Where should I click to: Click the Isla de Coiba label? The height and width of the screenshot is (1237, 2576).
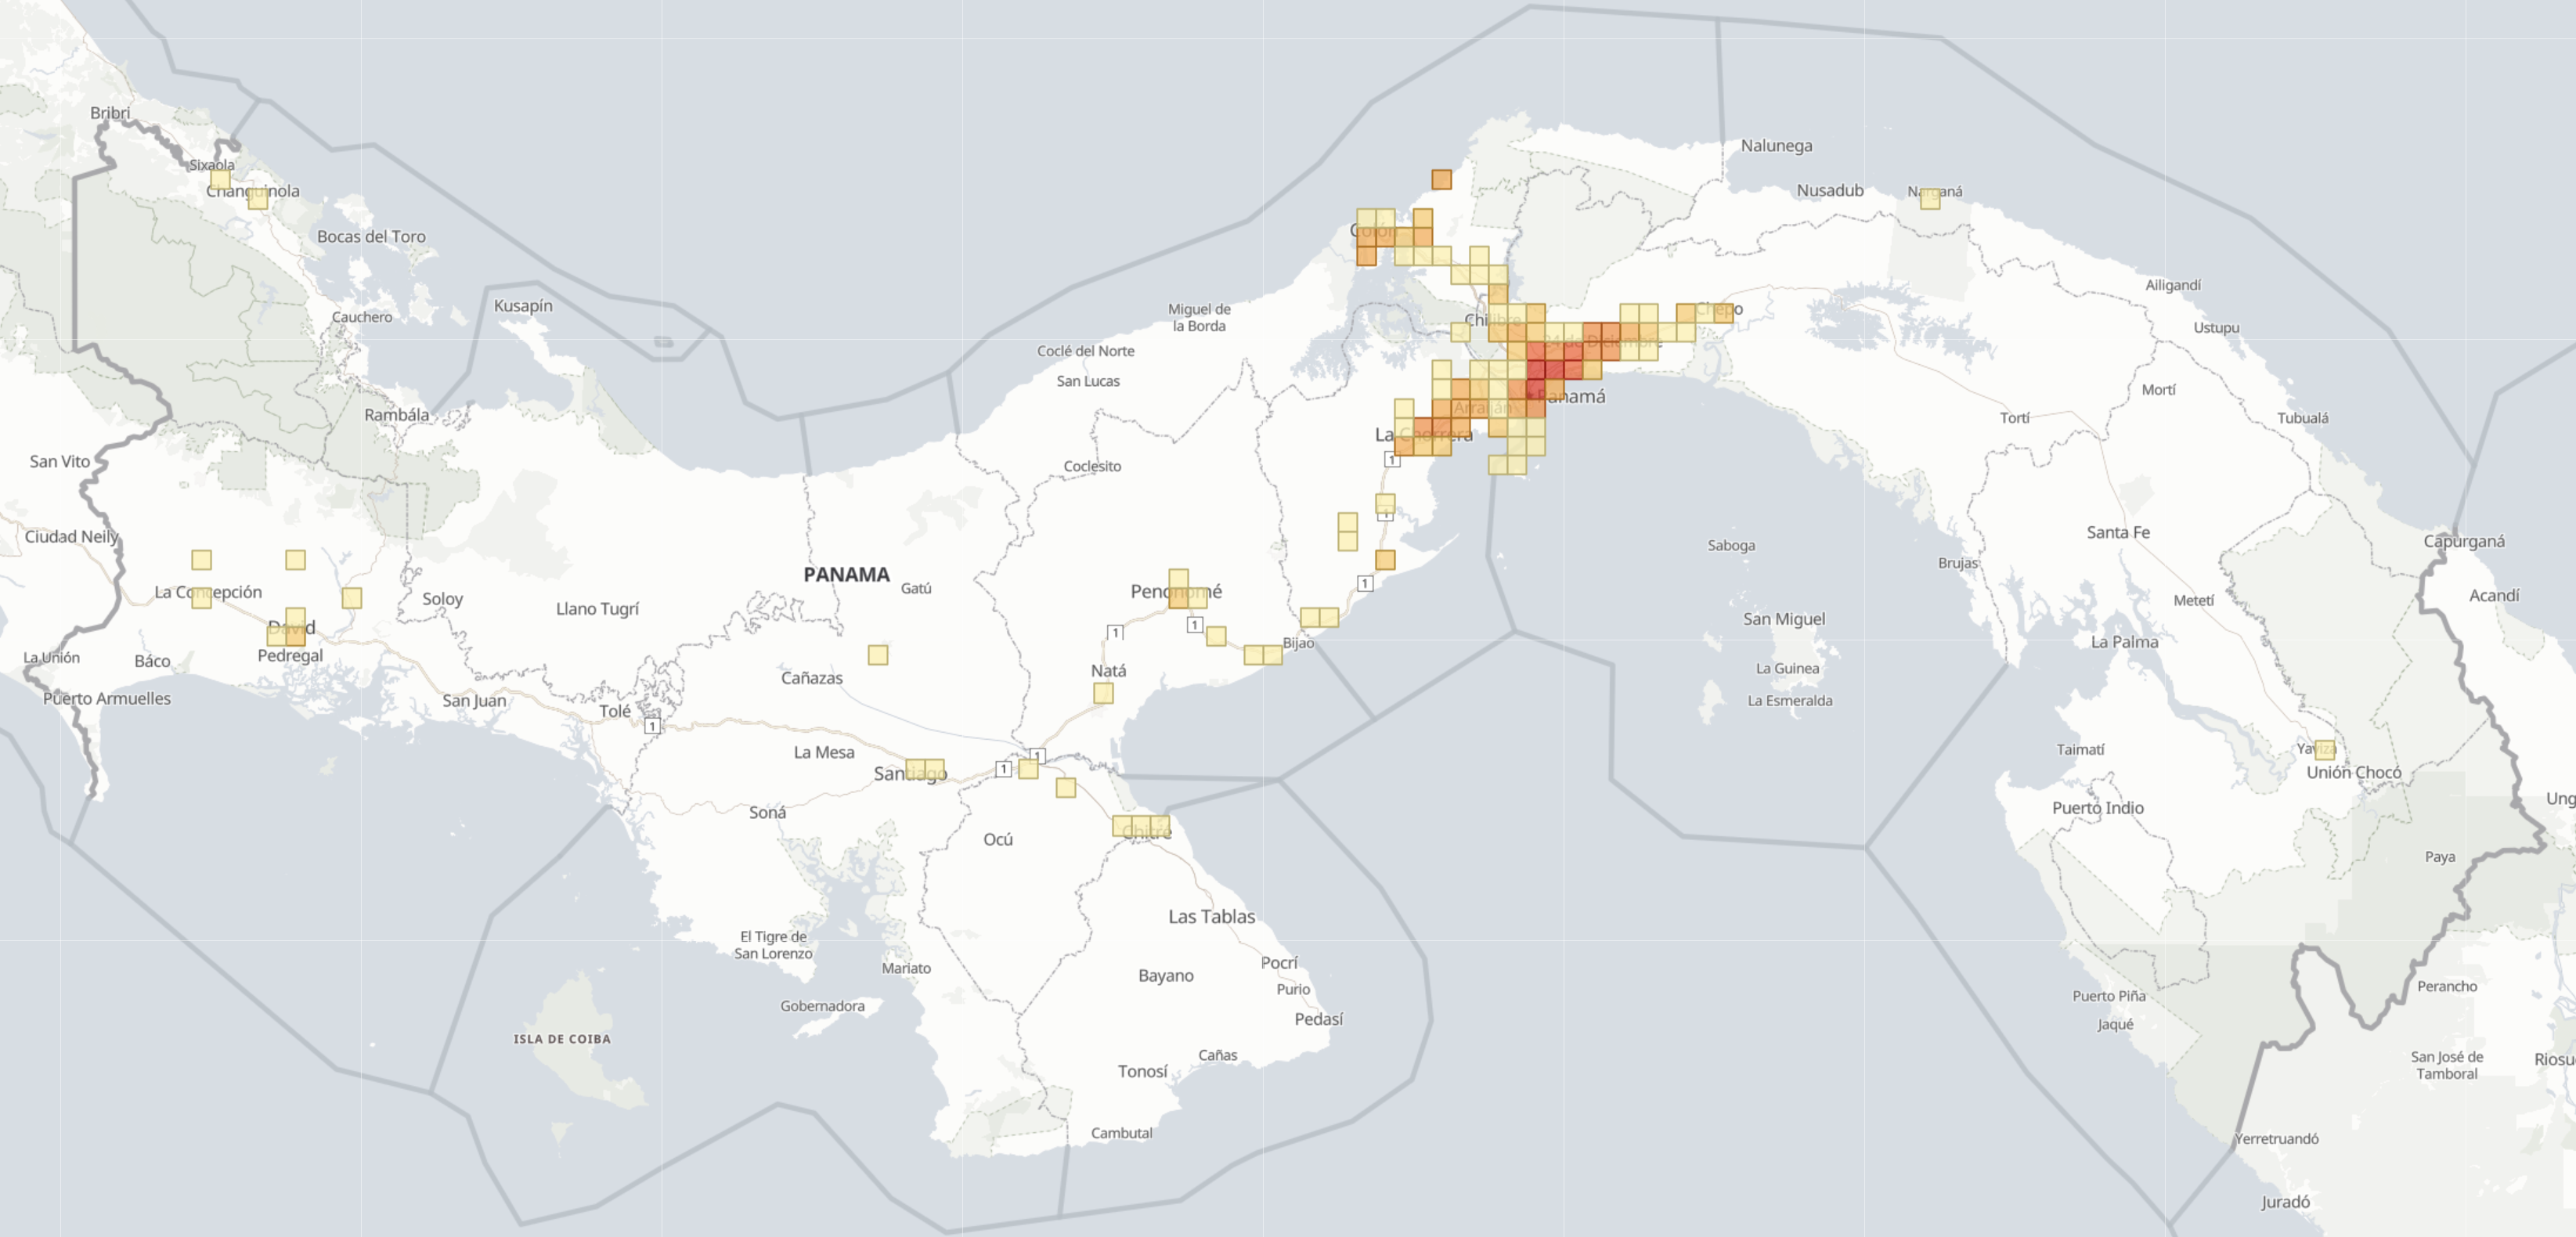[562, 1039]
